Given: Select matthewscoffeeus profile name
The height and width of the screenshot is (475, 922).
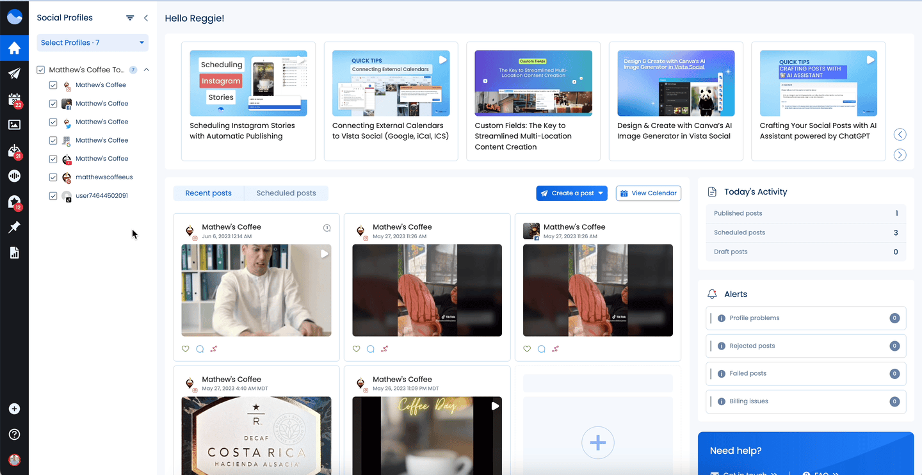Looking at the screenshot, I should [104, 177].
